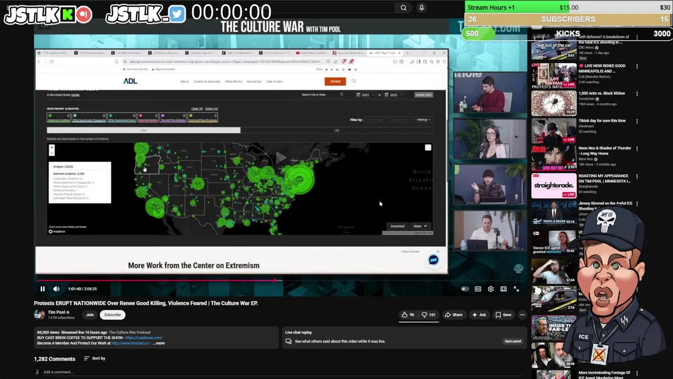Viewport: 673px width, 379px height.
Task: Enter fullscreen from the player controls
Action: [x=516, y=288]
